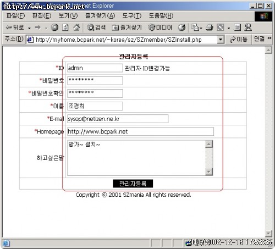Screen dimensions: 275x249
Task: Submit the 관리자등록 black button
Action: click(133, 184)
